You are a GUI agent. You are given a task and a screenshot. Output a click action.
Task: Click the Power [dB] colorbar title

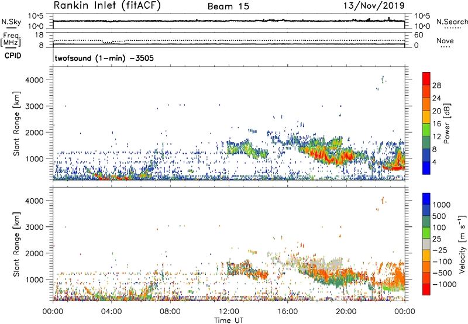[446, 123]
